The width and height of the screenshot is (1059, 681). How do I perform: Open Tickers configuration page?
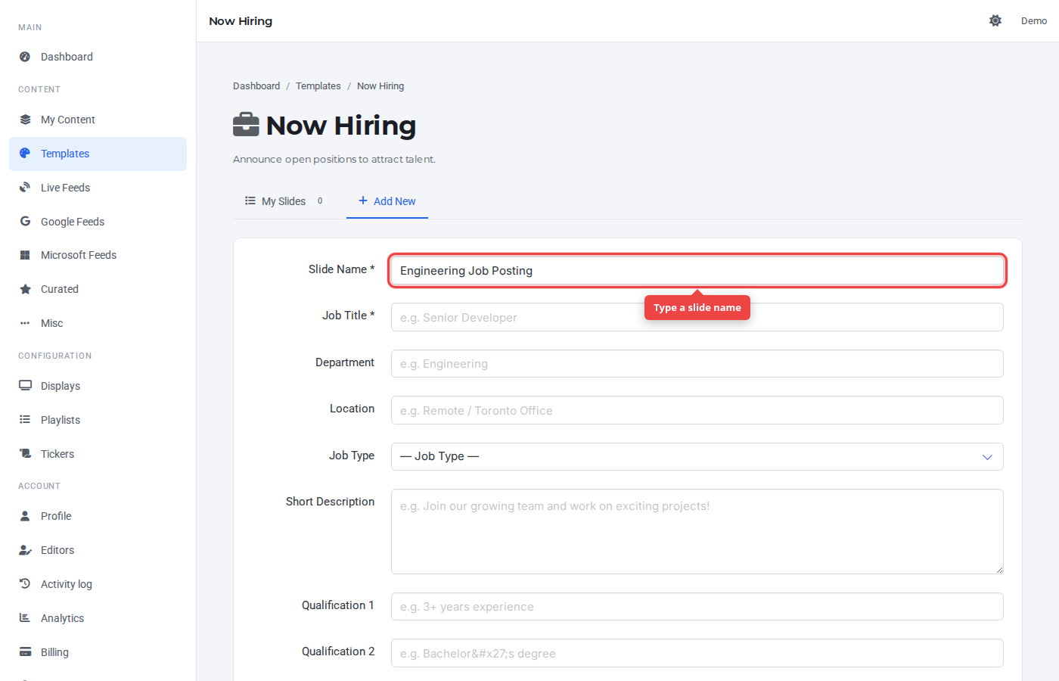[98, 454]
